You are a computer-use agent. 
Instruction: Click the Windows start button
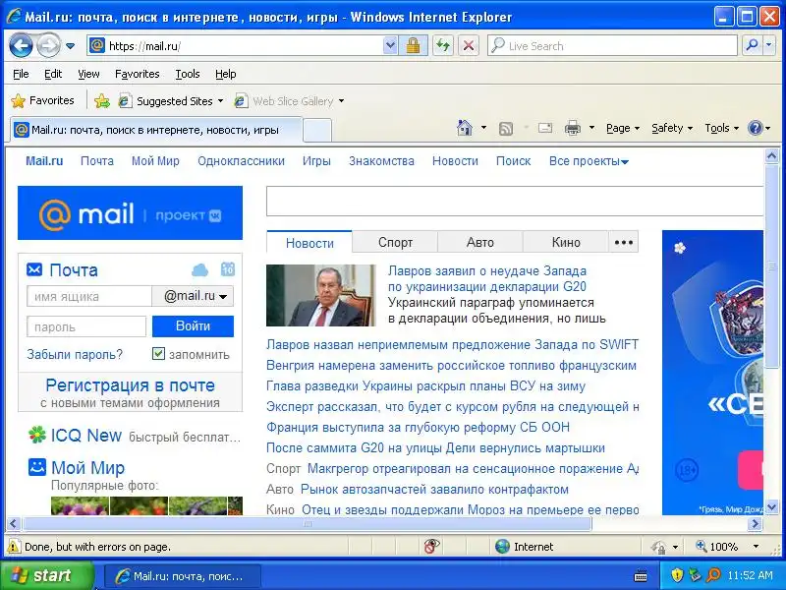(47, 575)
